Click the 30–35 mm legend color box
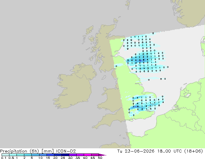This screenshot has width=205, height=159. pyautogui.click(x=73, y=155)
